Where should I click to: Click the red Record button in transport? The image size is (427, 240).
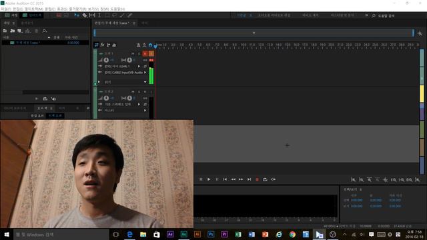pos(257,179)
